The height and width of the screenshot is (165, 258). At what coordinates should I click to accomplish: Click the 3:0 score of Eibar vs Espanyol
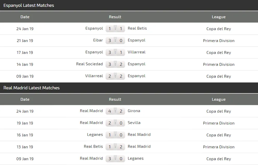pos(115,40)
